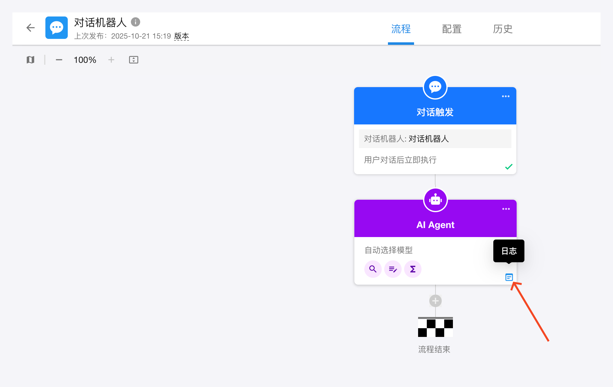613x387 pixels.
Task: Select the 流程结束 checkered end node
Action: (435, 327)
